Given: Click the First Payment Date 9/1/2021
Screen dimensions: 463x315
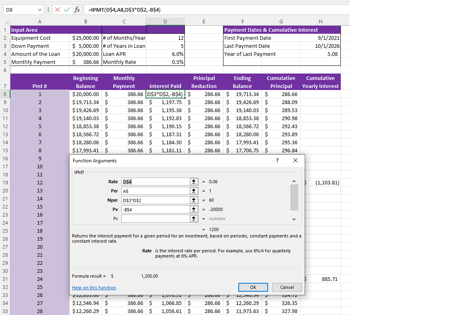Looking at the screenshot, I should pyautogui.click(x=320, y=38).
